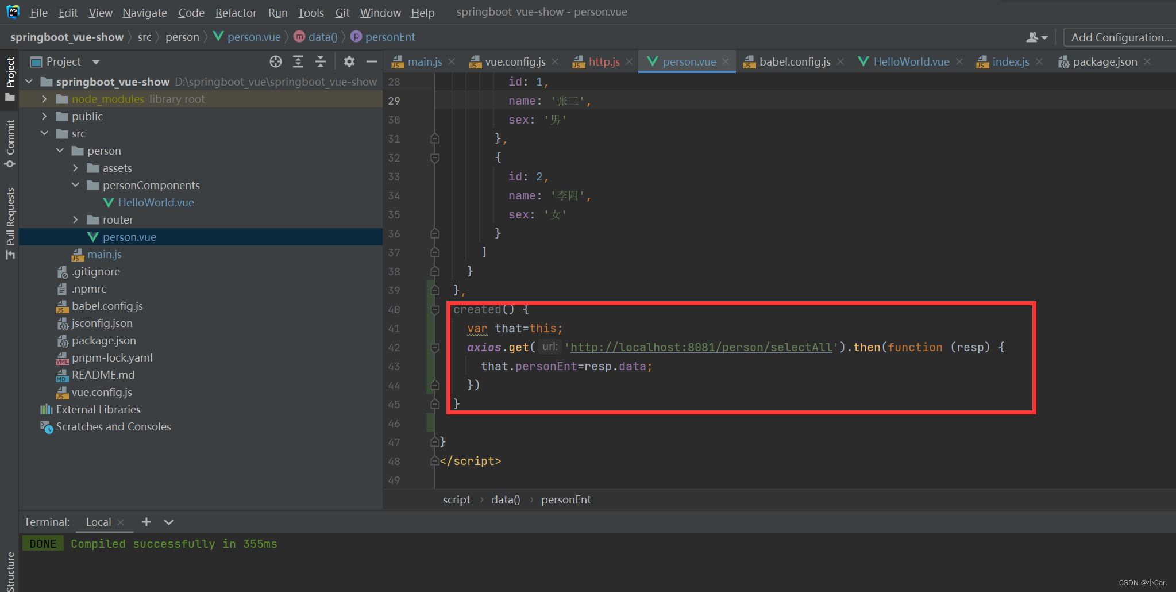Viewport: 1176px width, 592px height.
Task: Expand the assets folder
Action: point(75,168)
